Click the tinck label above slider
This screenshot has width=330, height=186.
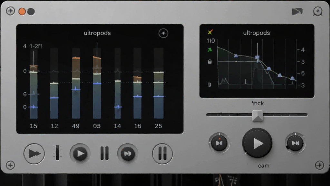coord(258,103)
